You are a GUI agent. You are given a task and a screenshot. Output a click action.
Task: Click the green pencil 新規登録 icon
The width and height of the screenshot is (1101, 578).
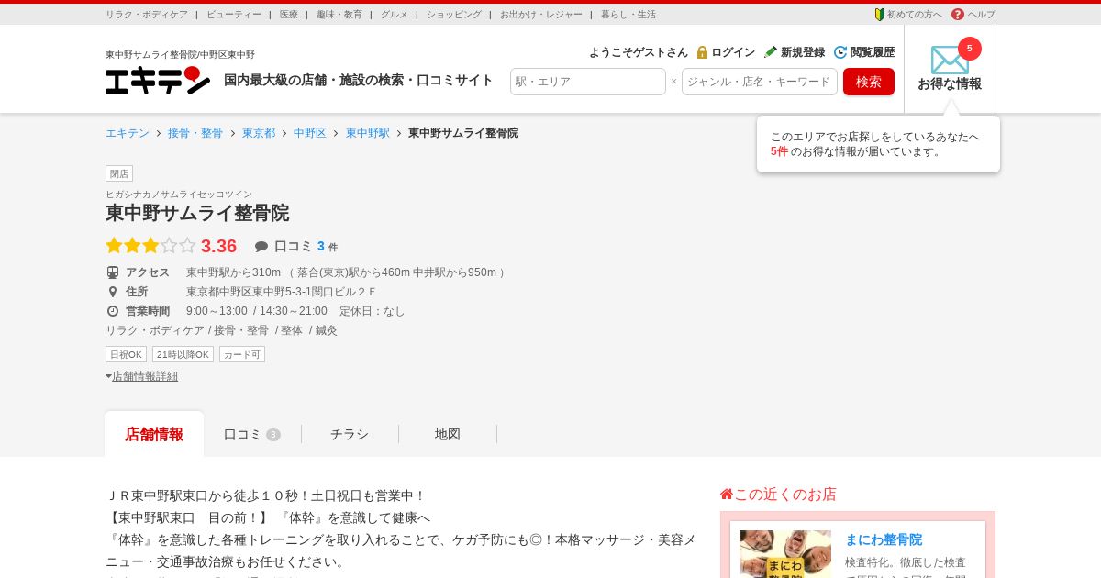[x=771, y=52]
